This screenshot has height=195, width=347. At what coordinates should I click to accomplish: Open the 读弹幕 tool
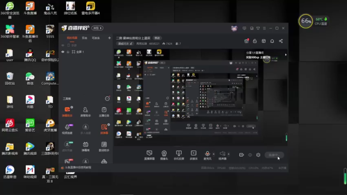[104, 129]
